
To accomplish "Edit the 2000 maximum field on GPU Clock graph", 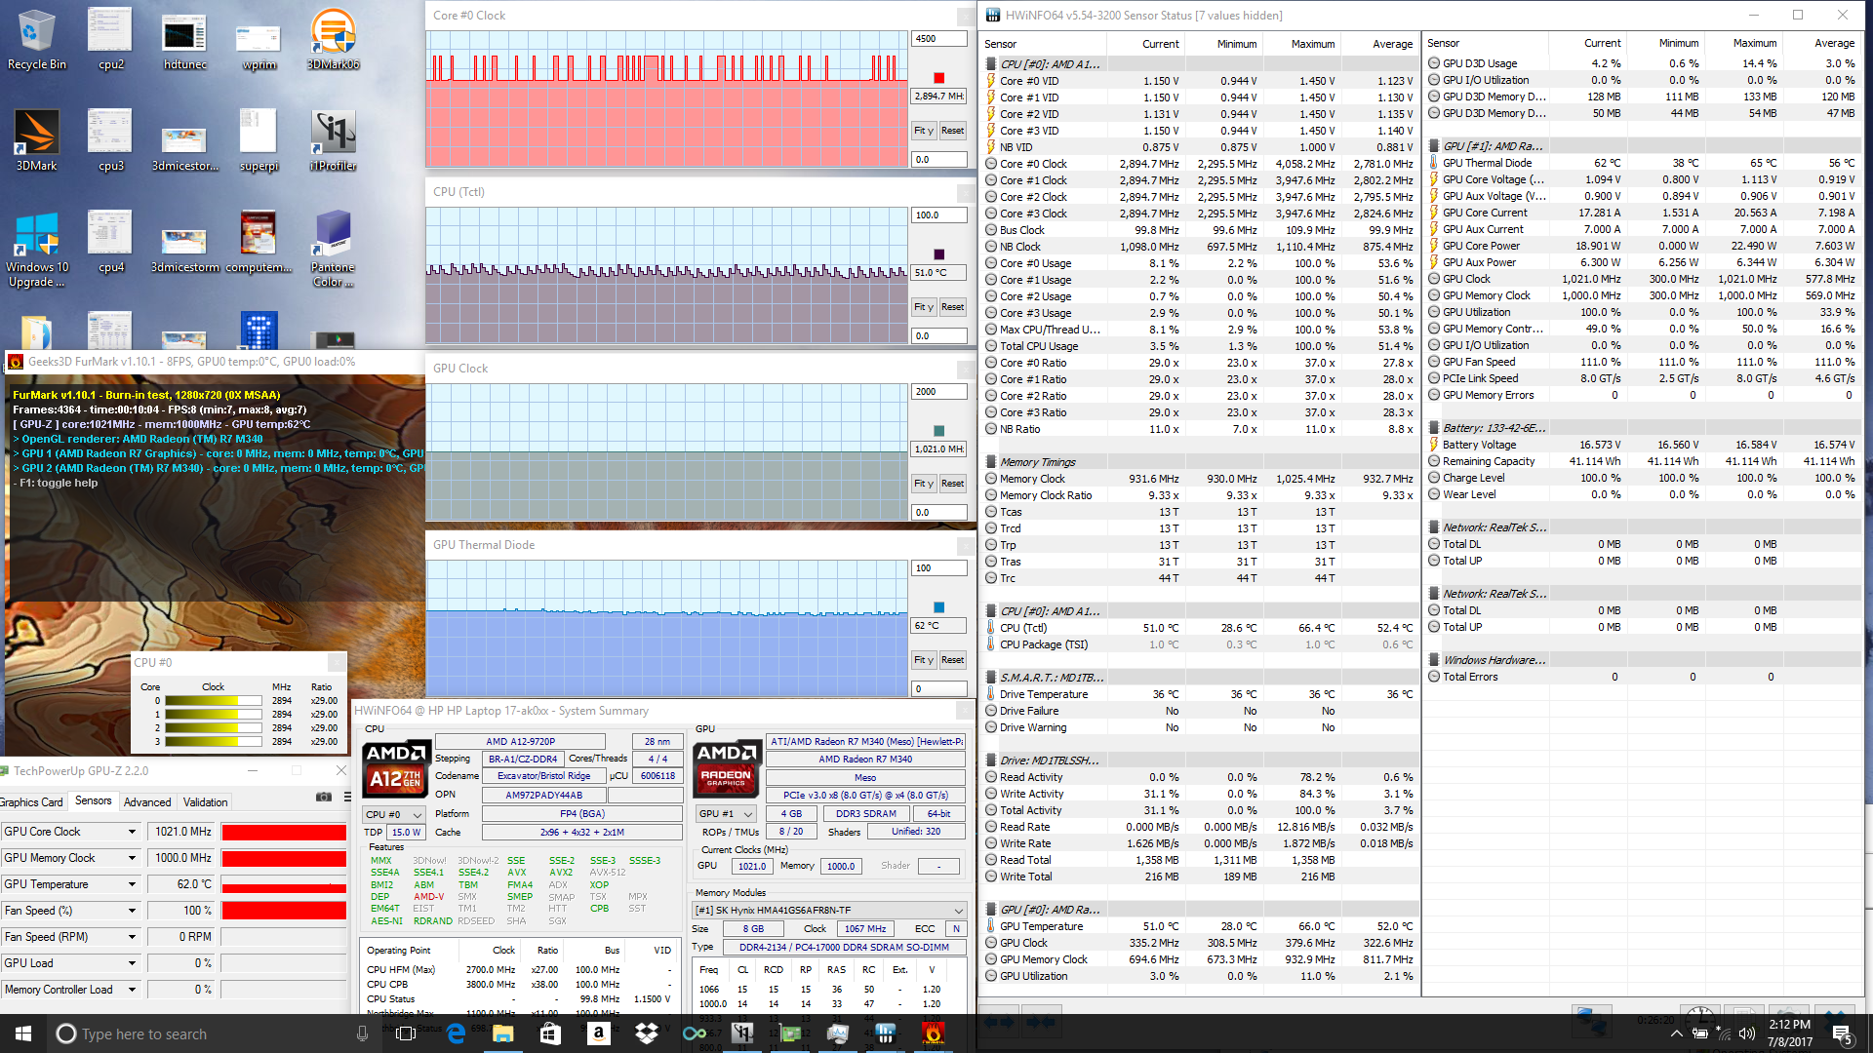I will point(938,392).
